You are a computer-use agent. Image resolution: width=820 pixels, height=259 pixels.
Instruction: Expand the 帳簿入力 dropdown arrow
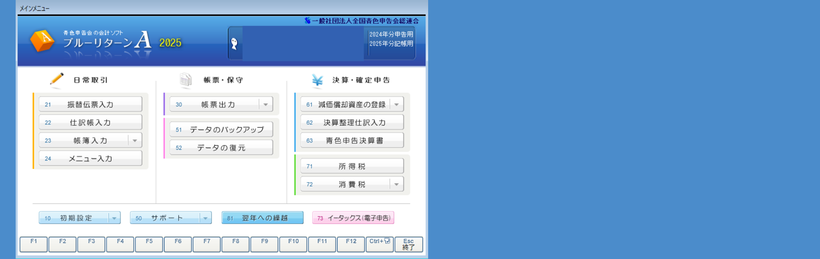(x=135, y=141)
